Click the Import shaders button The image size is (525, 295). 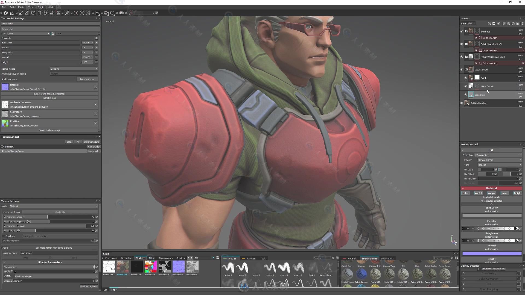click(x=91, y=142)
